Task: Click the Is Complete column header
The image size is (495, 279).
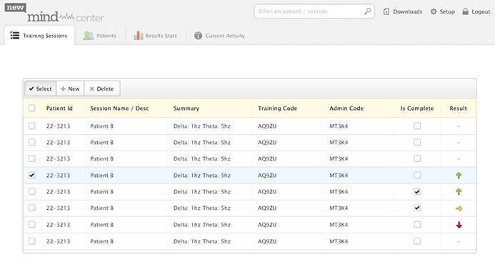Action: (417, 108)
